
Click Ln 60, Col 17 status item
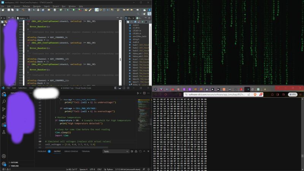(72, 169)
